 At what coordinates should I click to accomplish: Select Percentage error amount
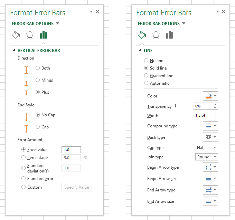[x=23, y=157]
